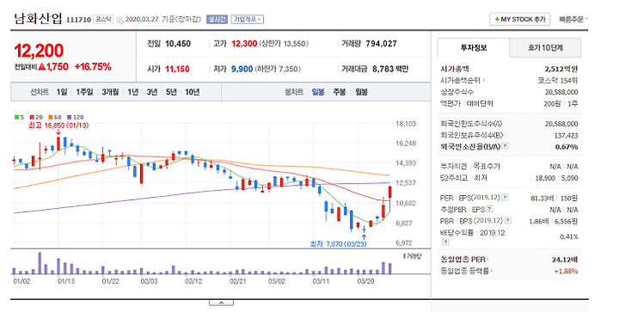Toggle the 실시간 realtime badge

[x=217, y=19]
